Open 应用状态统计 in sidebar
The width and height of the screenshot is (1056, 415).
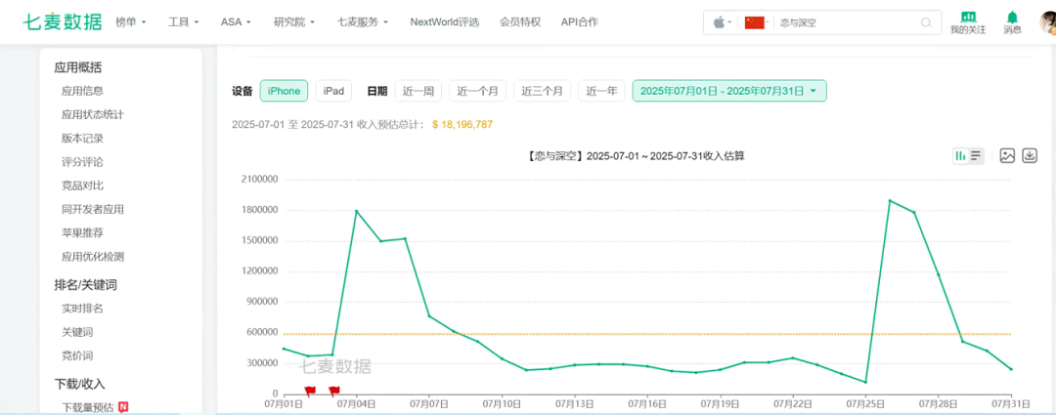coord(92,114)
